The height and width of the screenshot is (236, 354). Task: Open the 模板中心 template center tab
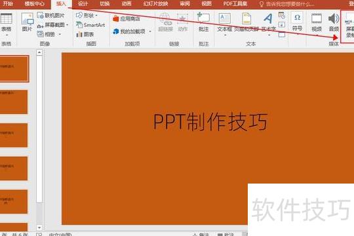(35, 4)
